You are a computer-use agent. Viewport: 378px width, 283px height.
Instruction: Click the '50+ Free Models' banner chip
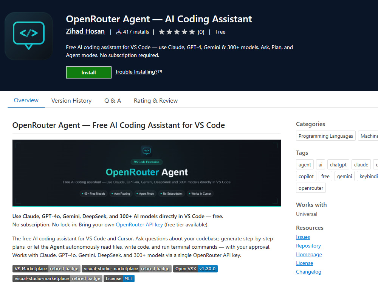[93, 194]
